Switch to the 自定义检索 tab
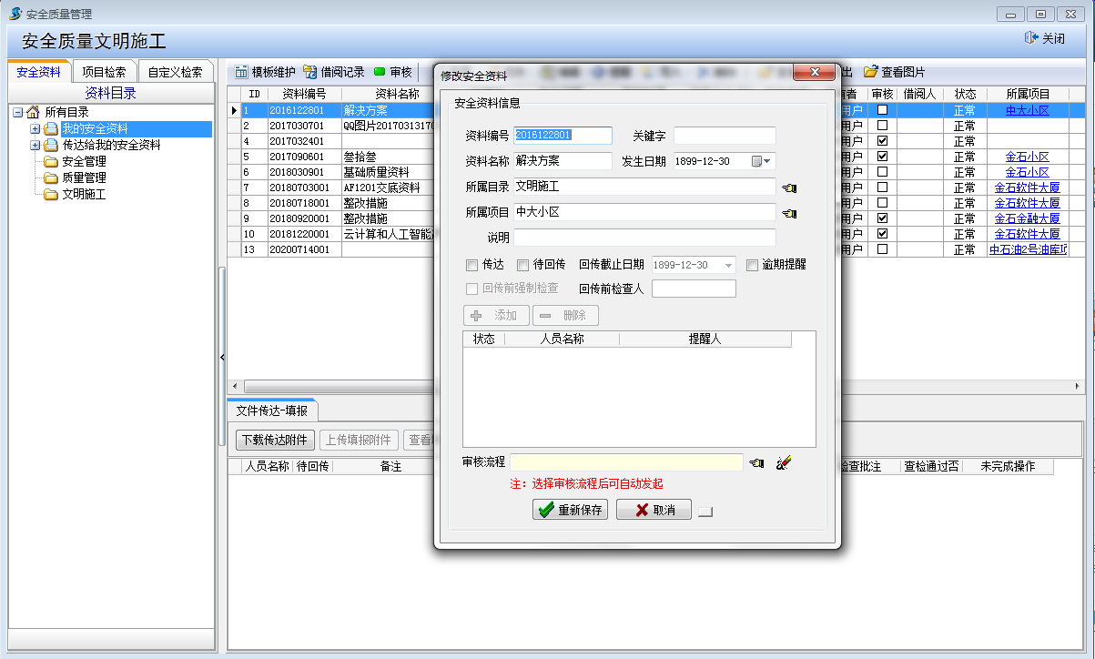The height and width of the screenshot is (659, 1095). [x=175, y=72]
